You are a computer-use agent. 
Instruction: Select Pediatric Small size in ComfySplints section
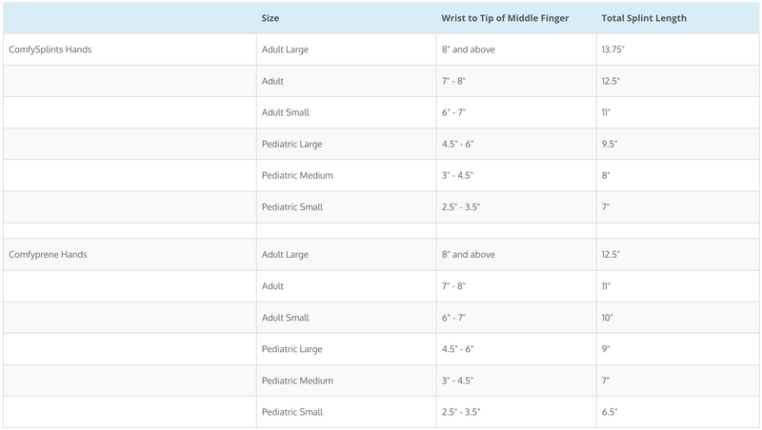pos(291,206)
